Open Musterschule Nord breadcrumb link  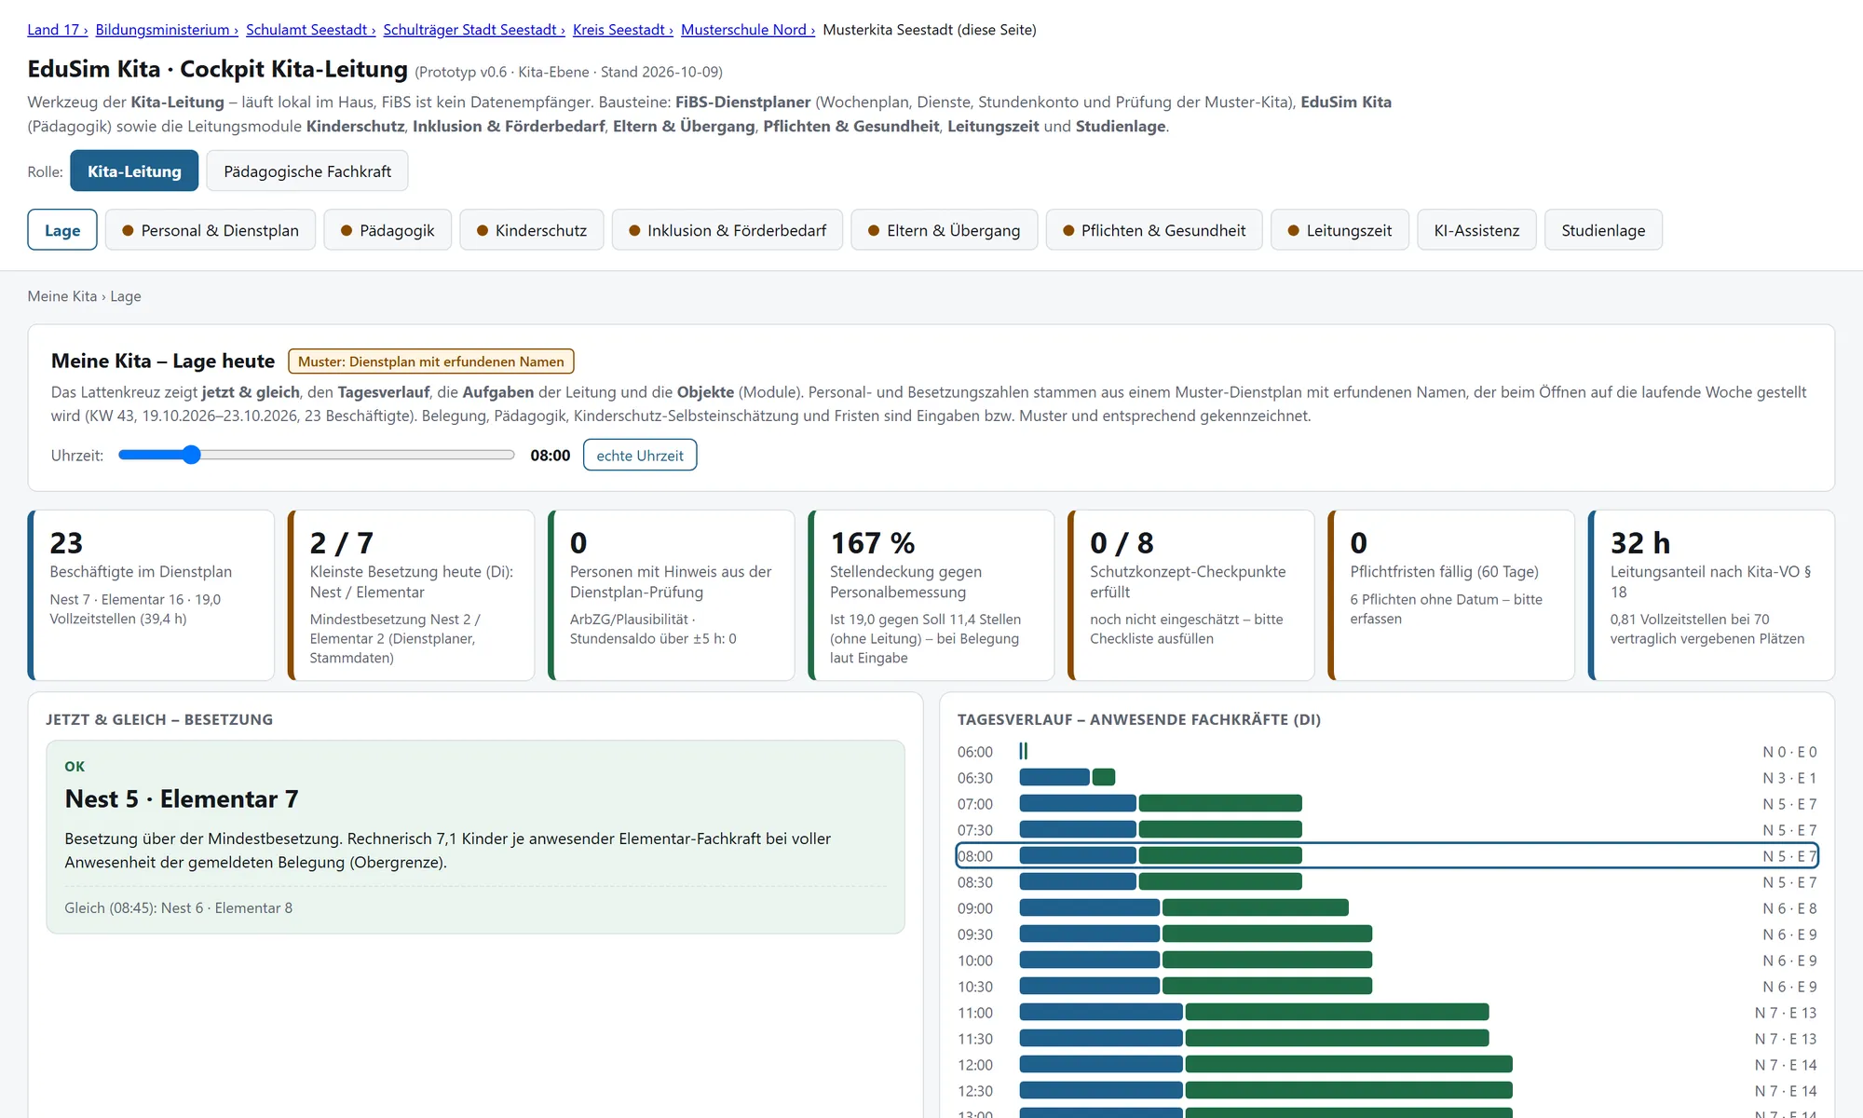(x=748, y=30)
